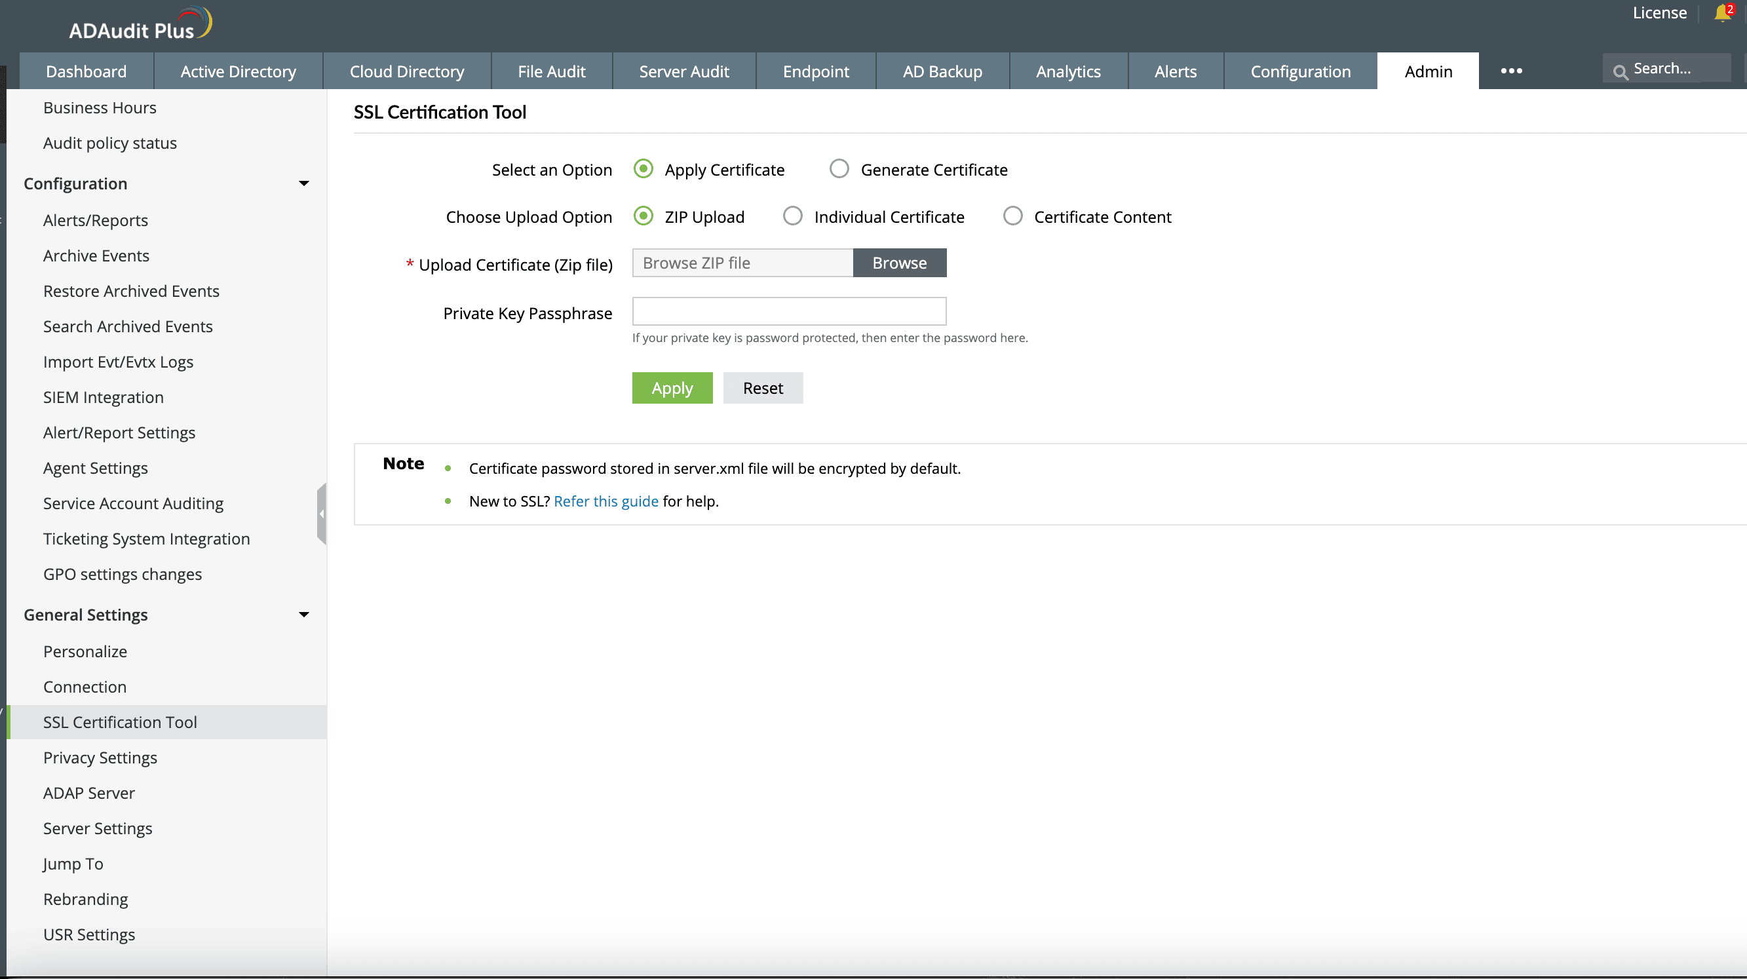The width and height of the screenshot is (1747, 979).
Task: Collapse the General Settings section arrow
Action: [304, 615]
